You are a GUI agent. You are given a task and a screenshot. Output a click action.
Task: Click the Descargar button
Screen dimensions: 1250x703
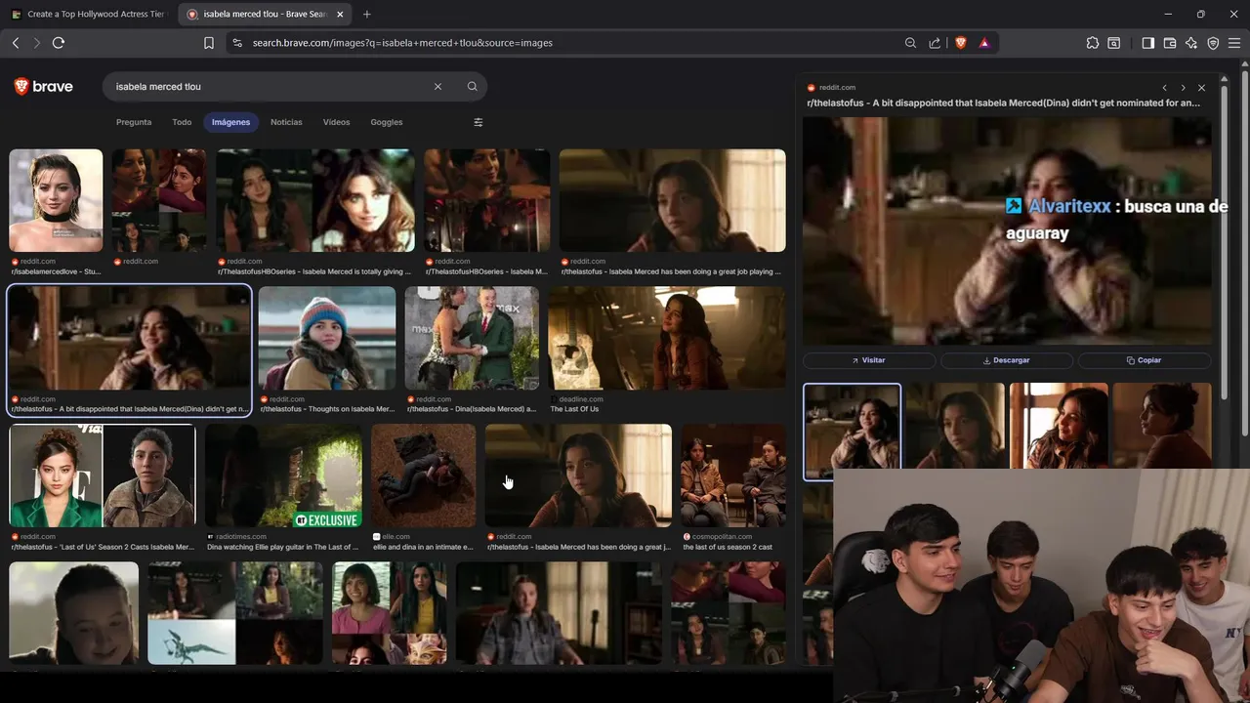[1007, 360]
